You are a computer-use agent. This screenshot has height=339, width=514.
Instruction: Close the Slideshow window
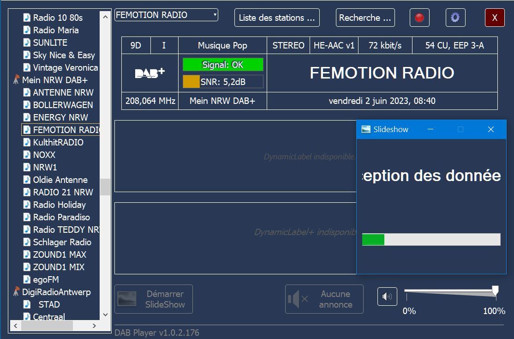(x=491, y=129)
